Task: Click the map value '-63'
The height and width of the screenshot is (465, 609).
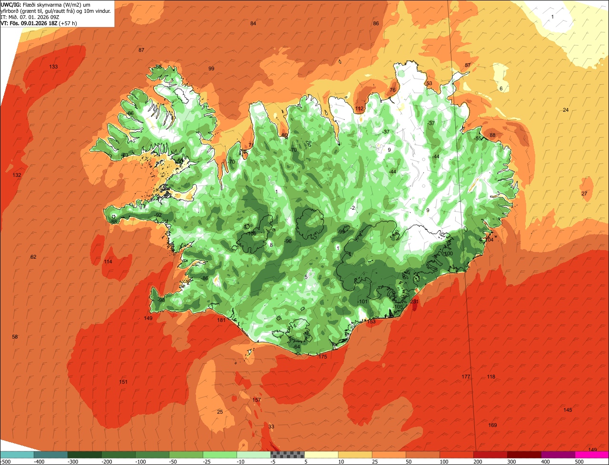Action: pos(124,155)
